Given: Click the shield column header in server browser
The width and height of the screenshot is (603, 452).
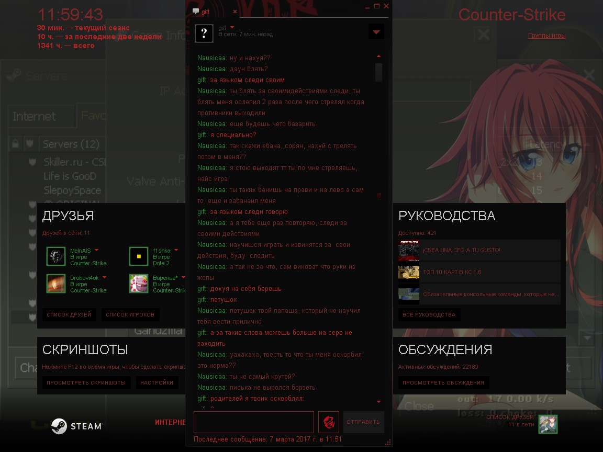Looking at the screenshot, I should (30, 144).
